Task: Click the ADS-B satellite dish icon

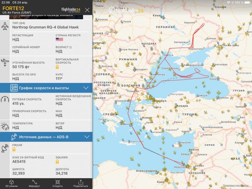Action: 14,137
